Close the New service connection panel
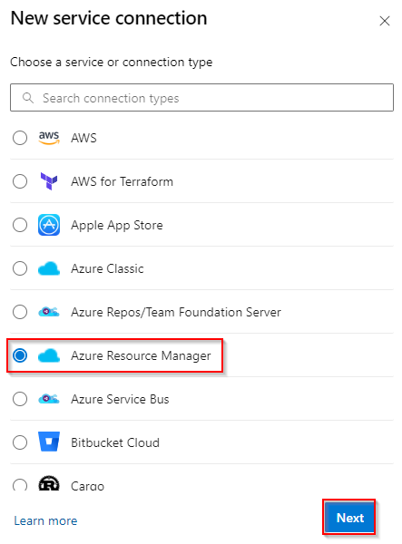The height and width of the screenshot is (544, 402). click(x=385, y=21)
